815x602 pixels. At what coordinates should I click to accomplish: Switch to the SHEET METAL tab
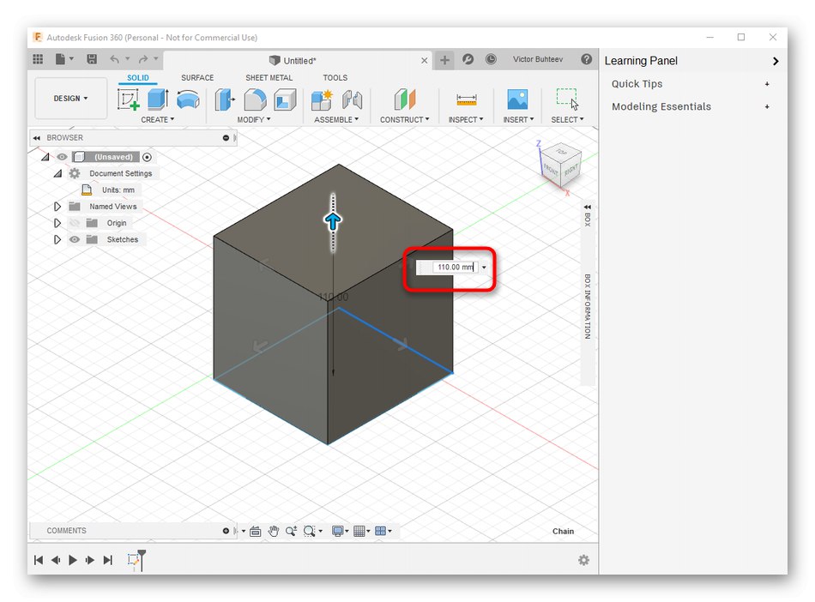point(269,78)
